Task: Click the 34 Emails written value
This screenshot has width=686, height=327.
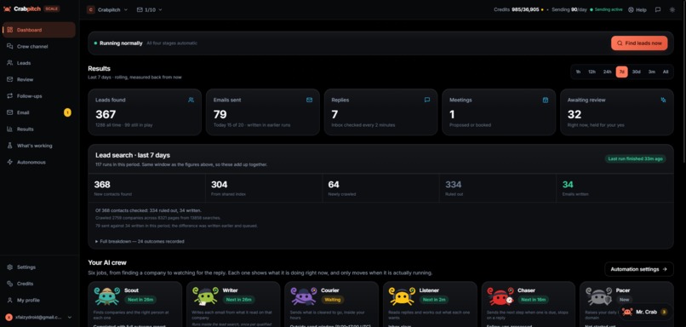Action: 568,184
